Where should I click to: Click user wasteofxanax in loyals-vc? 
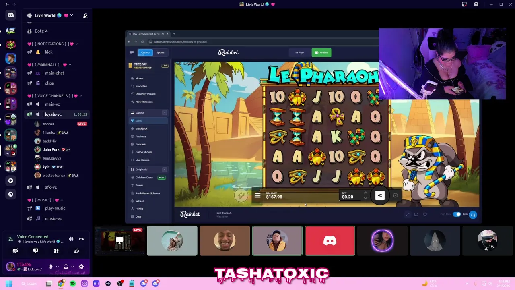pyautogui.click(x=60, y=175)
